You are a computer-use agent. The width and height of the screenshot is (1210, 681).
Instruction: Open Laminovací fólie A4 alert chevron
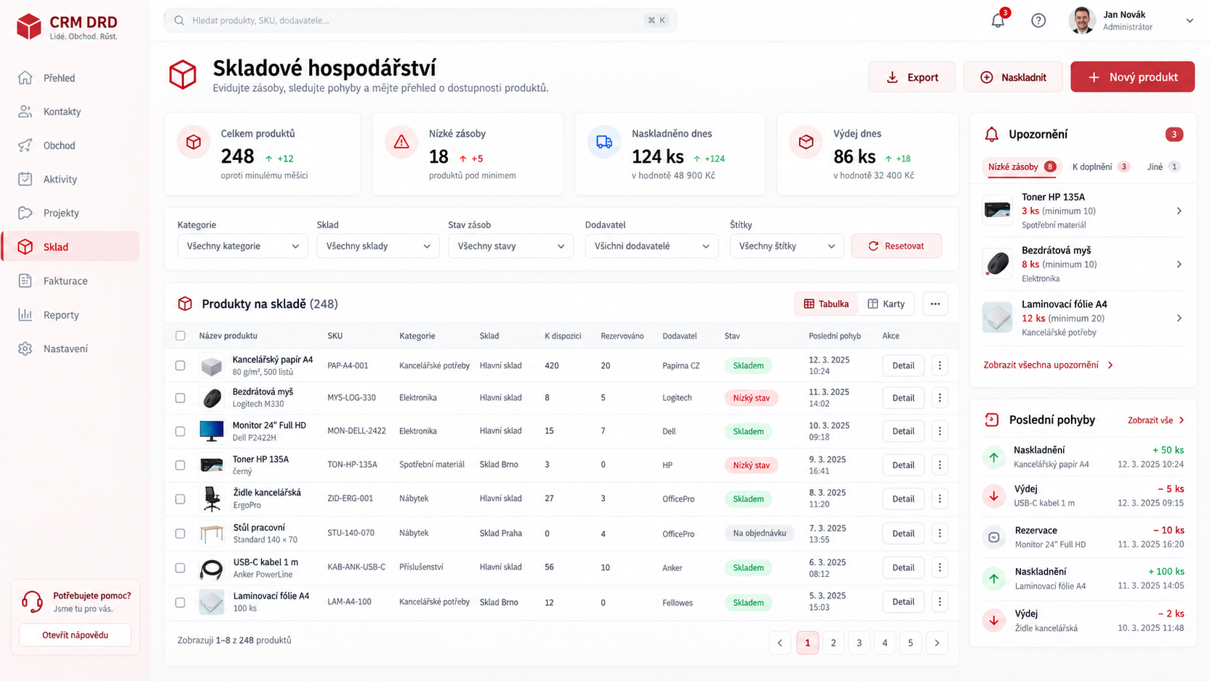click(x=1179, y=318)
